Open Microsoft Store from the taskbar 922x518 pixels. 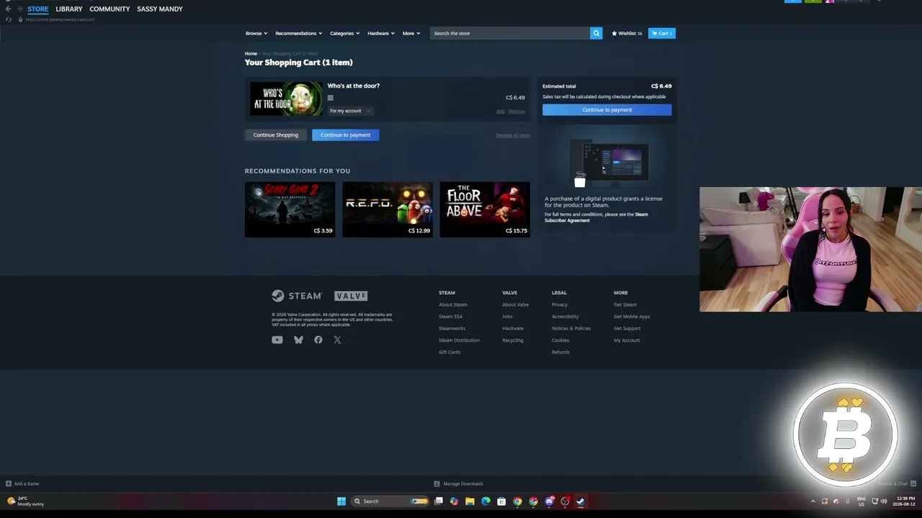coord(501,501)
